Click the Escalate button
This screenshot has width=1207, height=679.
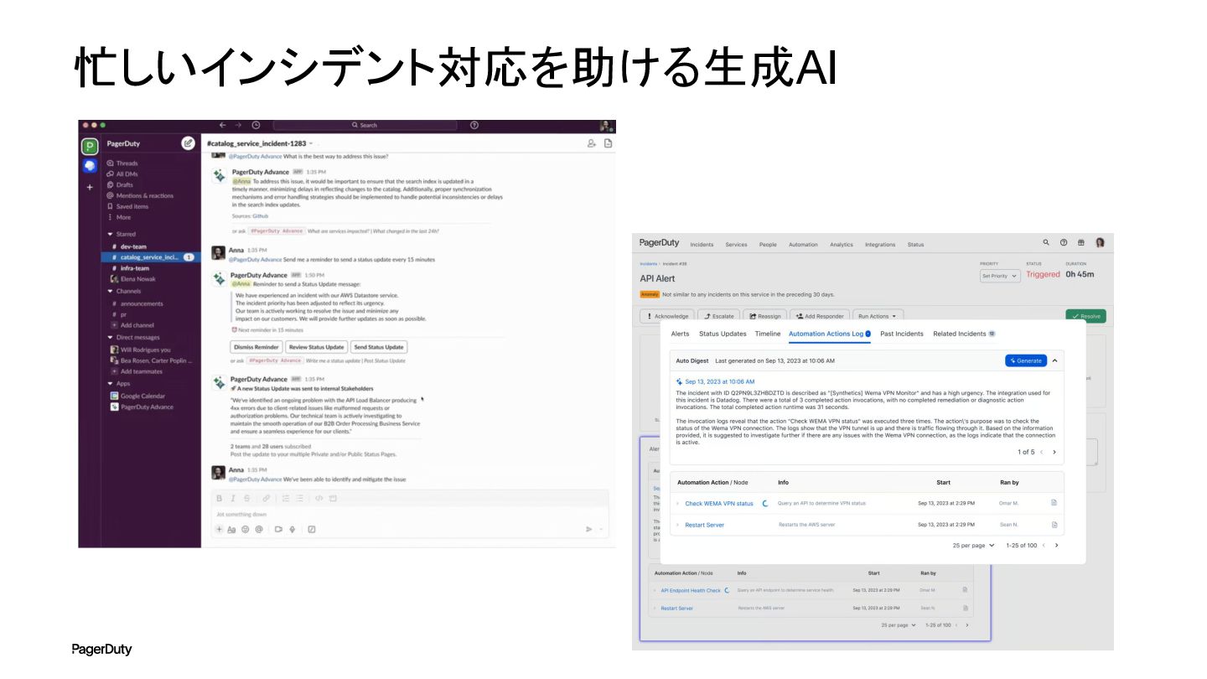(719, 316)
